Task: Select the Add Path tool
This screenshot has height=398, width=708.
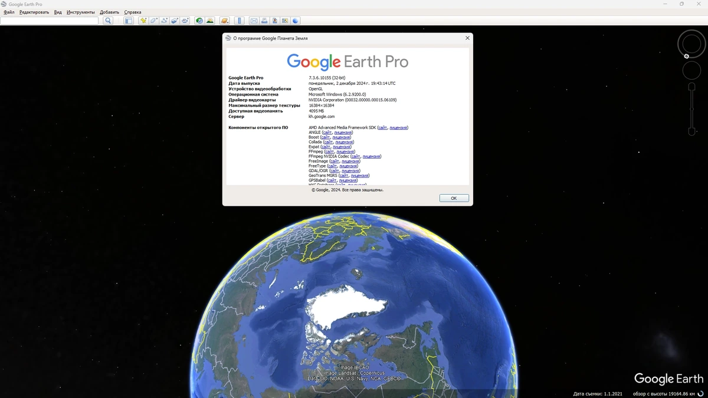Action: (164, 21)
